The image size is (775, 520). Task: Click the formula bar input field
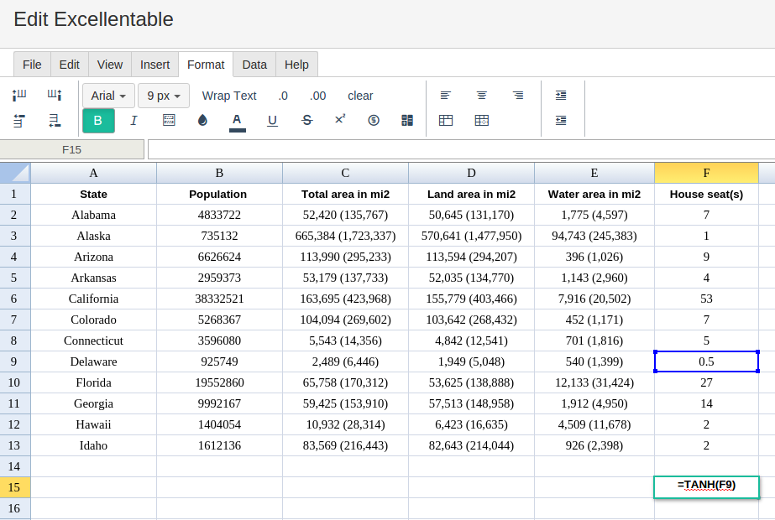point(460,149)
